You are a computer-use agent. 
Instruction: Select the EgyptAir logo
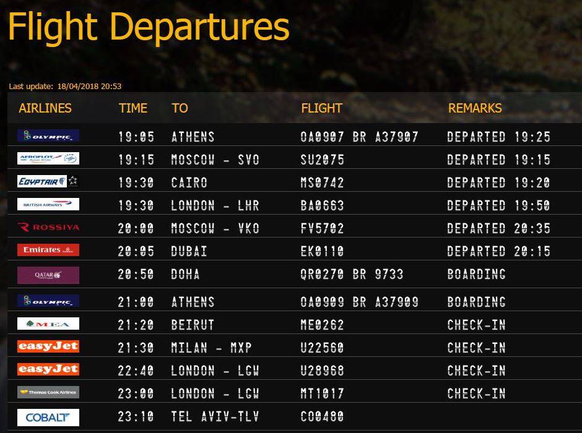click(x=48, y=181)
